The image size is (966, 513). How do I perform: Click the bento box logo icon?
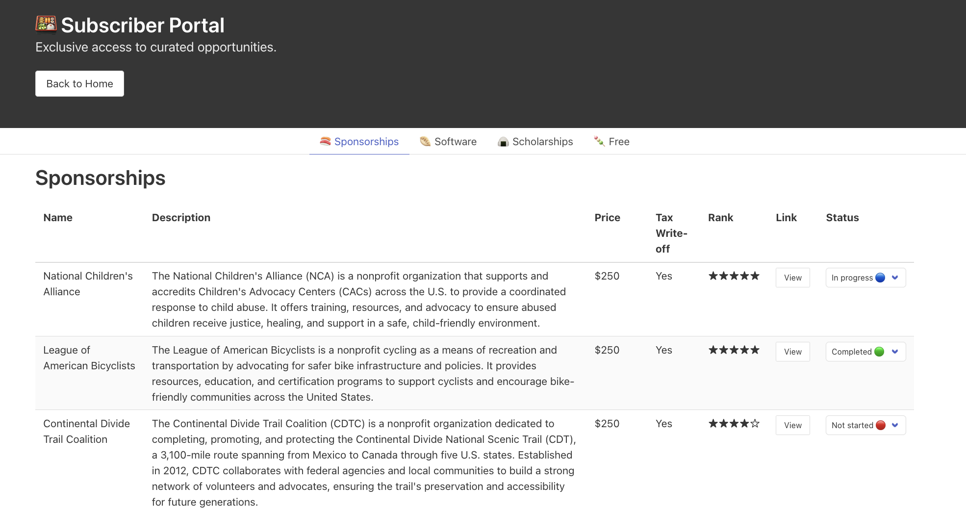46,25
